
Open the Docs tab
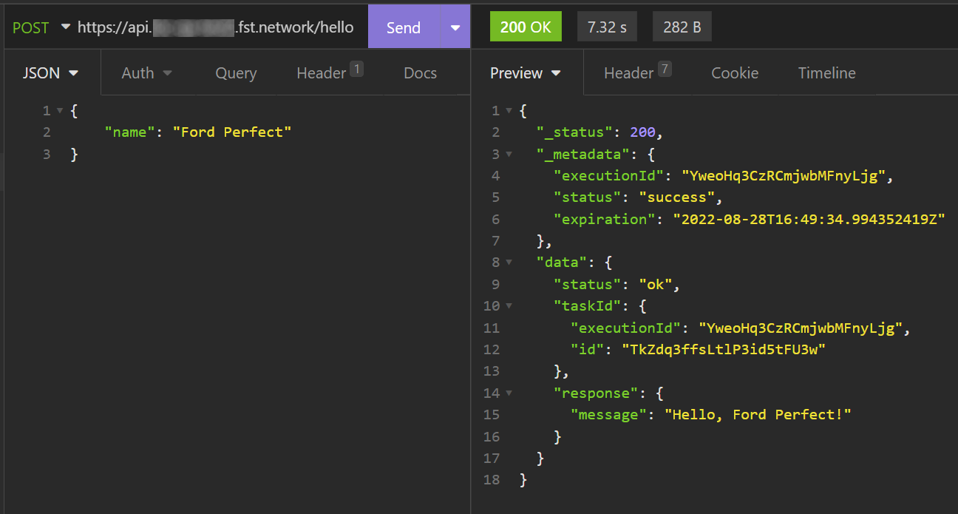pos(420,73)
